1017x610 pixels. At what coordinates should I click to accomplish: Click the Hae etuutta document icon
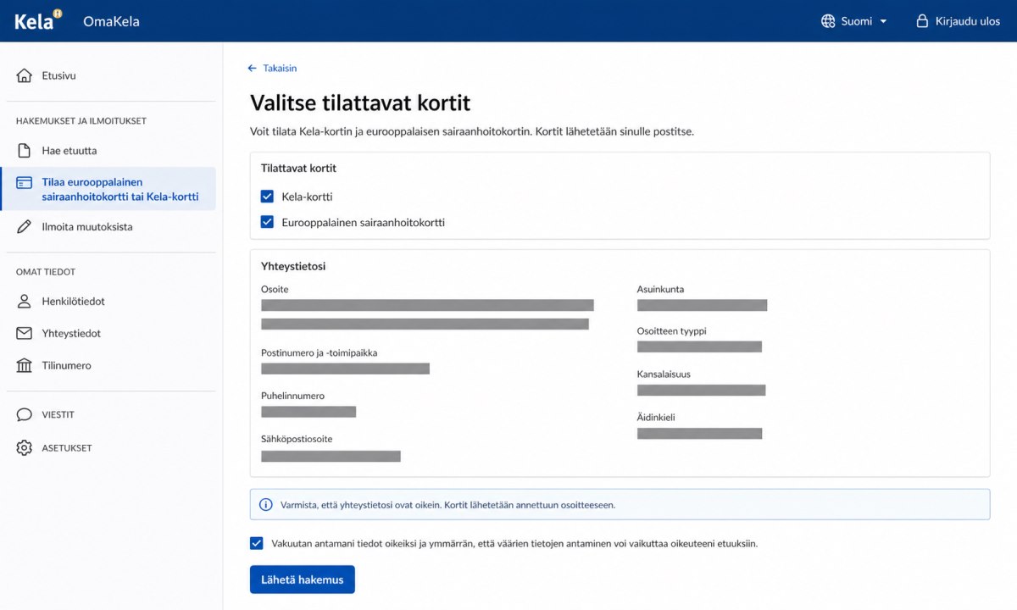click(x=25, y=151)
